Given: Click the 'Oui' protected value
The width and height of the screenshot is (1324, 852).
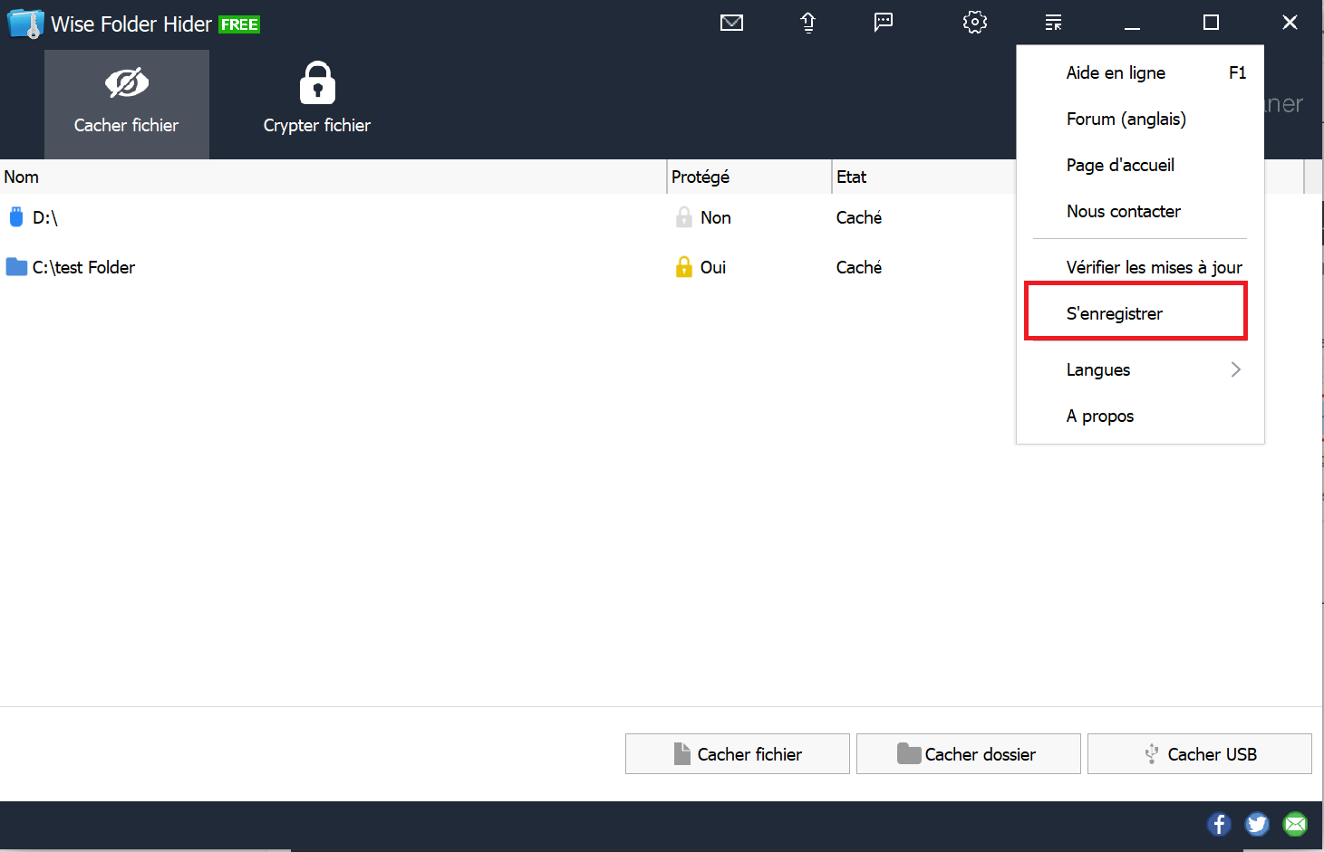Looking at the screenshot, I should pyautogui.click(x=713, y=267).
